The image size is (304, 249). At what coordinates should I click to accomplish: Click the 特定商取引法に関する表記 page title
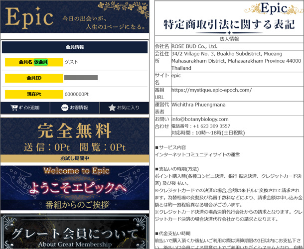click(x=229, y=24)
